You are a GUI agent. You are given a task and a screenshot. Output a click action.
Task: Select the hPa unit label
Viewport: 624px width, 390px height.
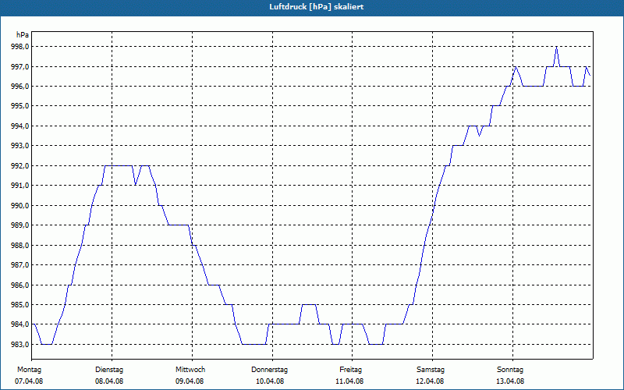(23, 35)
